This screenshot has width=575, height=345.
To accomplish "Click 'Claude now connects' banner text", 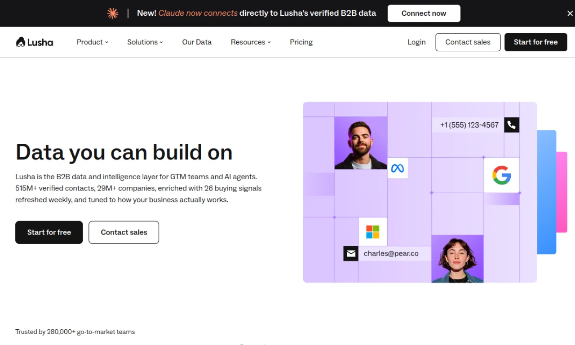I will coord(198,13).
